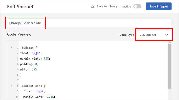The width and height of the screenshot is (179, 100).
Task: Click the "width: 25%;" code line
Action: point(29,69)
